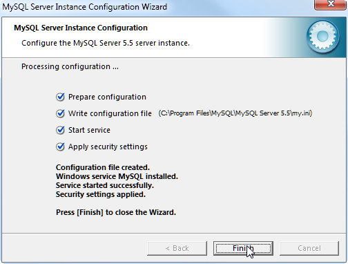Click the Apply security settings label
Image resolution: width=348 pixels, height=264 pixels.
pyautogui.click(x=108, y=147)
